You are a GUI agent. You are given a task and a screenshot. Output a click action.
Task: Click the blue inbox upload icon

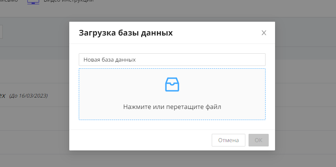point(172,84)
